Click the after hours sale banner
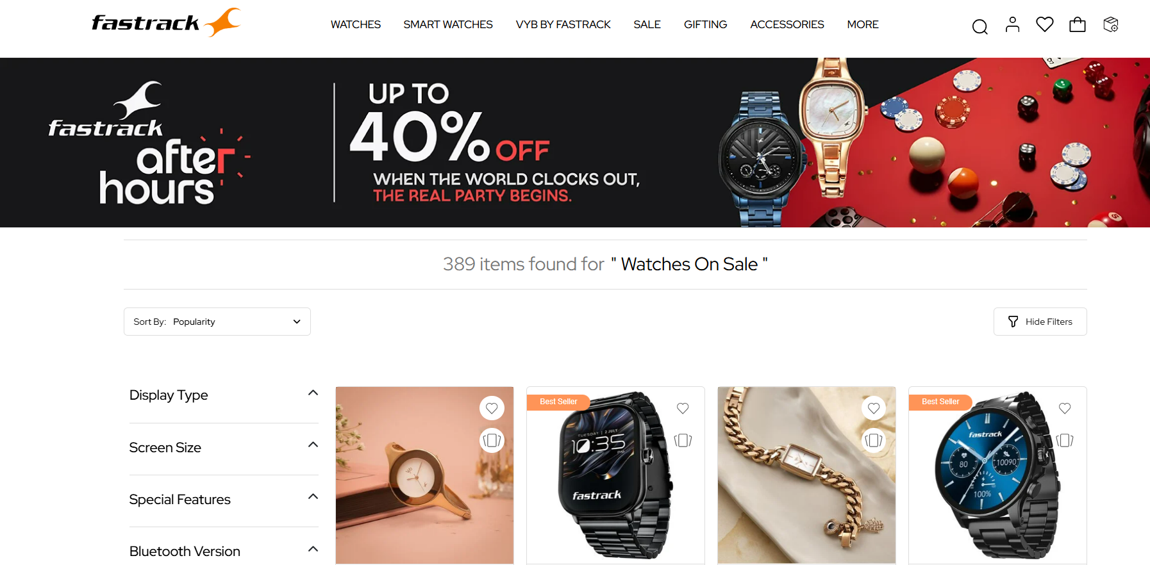This screenshot has width=1150, height=565. click(575, 142)
